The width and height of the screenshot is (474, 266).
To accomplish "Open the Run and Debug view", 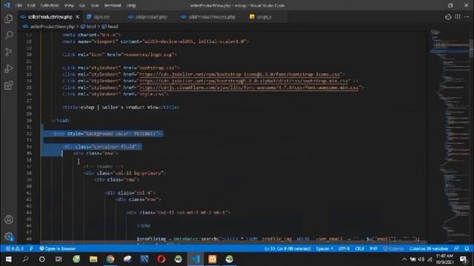I will (9, 69).
